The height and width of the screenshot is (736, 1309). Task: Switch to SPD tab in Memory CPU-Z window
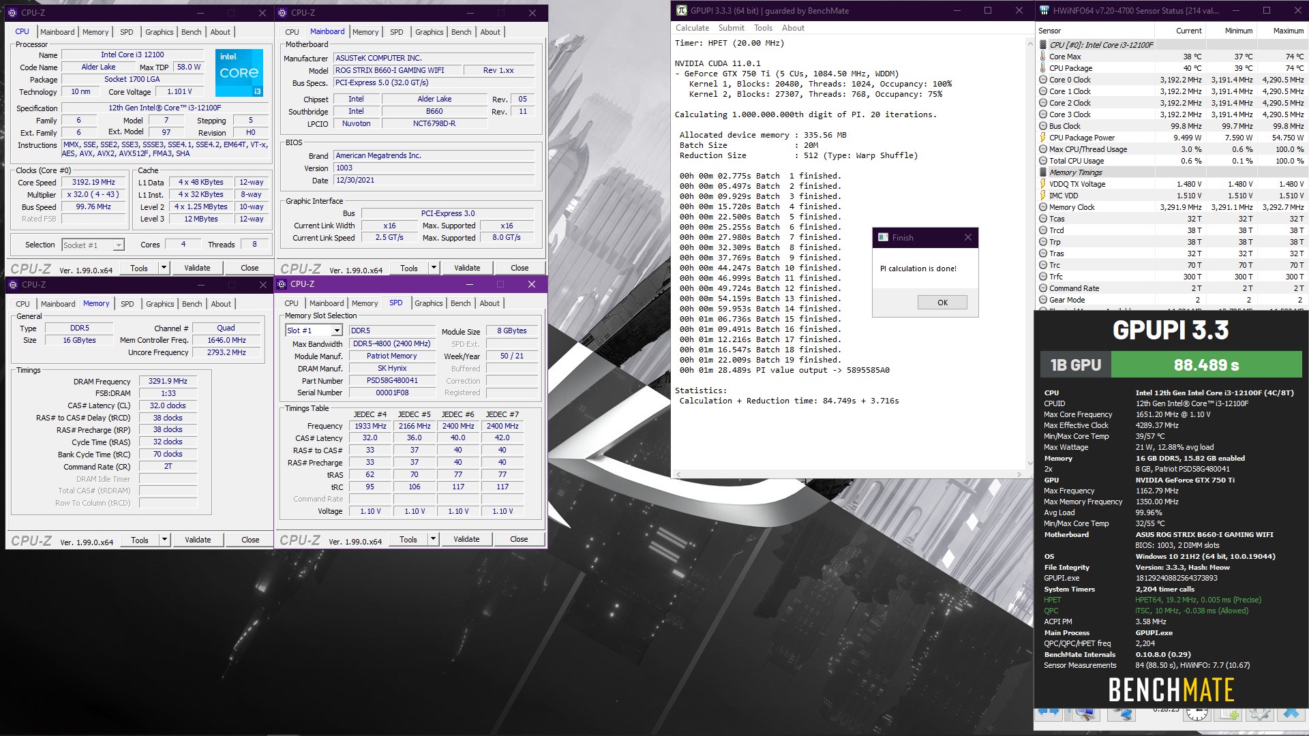pyautogui.click(x=127, y=304)
